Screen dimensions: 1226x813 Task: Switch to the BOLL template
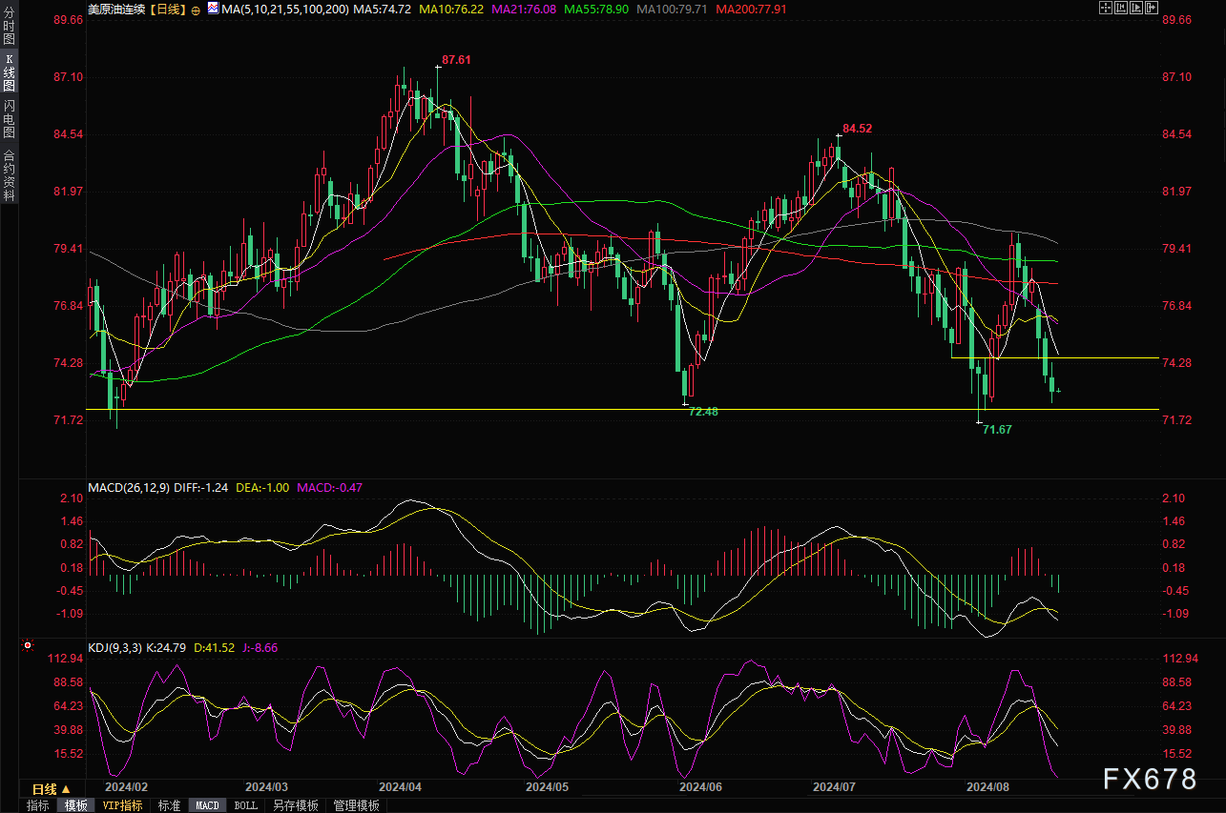[245, 805]
